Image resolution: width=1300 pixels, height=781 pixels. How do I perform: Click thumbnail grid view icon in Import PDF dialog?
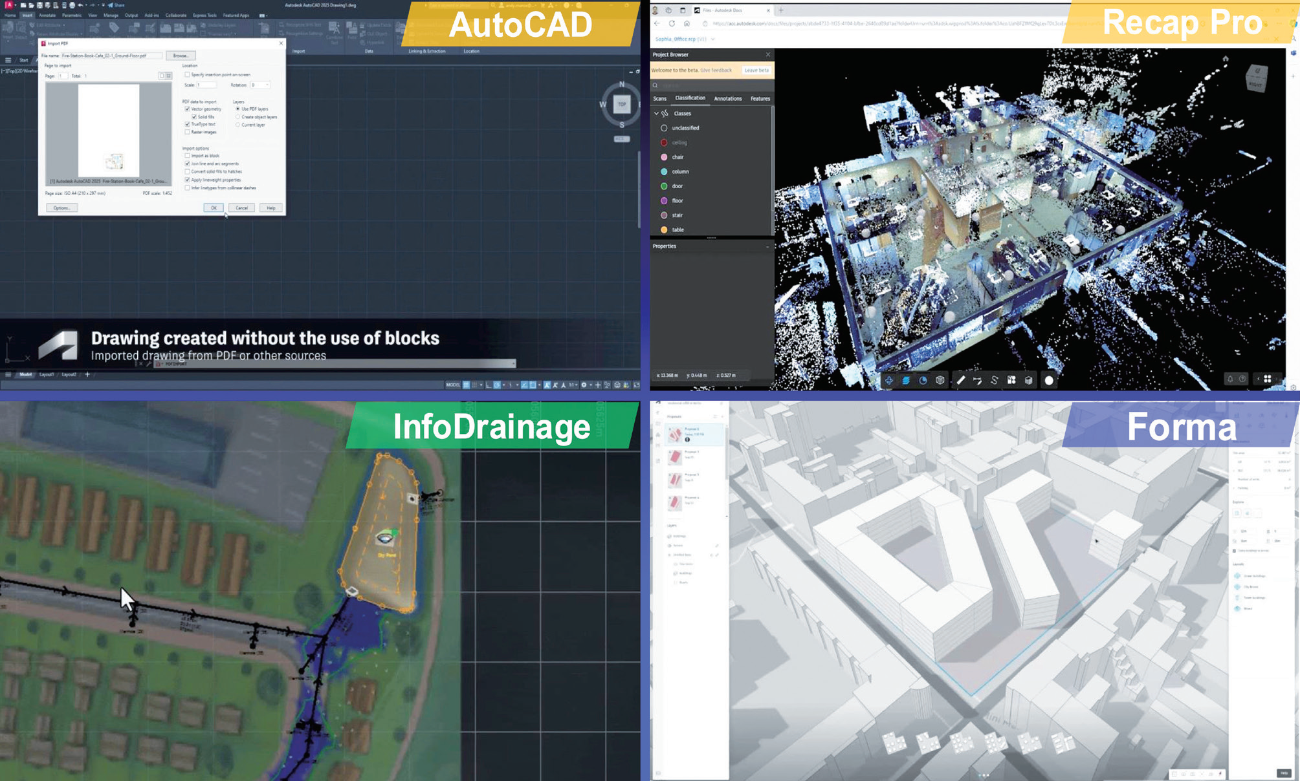click(x=168, y=76)
